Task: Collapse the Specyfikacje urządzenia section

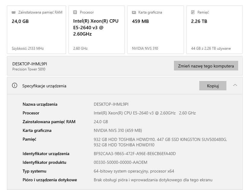Action: (235, 85)
